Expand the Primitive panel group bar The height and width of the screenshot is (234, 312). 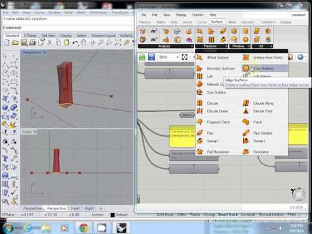point(240,46)
